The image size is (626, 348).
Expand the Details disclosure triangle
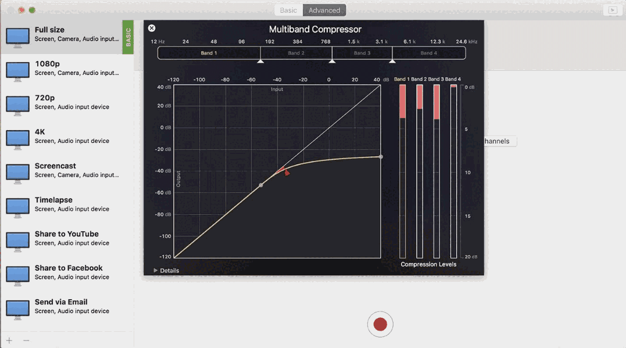(x=156, y=270)
